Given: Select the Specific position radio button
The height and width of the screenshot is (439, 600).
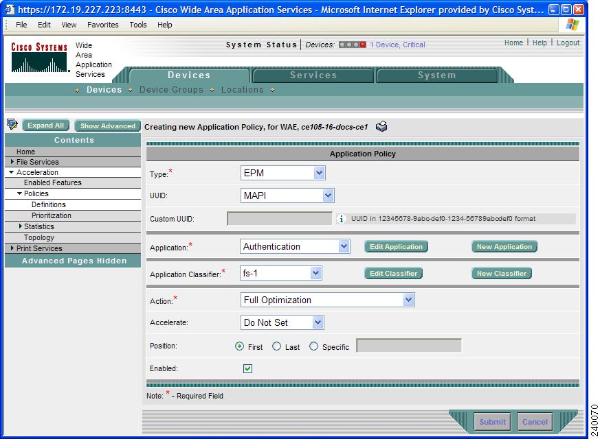Looking at the screenshot, I should [x=313, y=346].
